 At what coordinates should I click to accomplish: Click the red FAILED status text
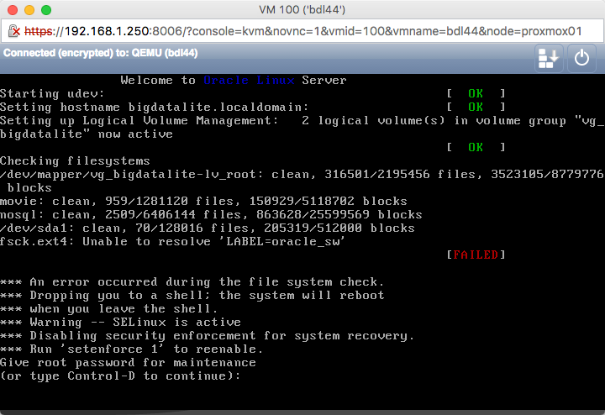coord(476,255)
